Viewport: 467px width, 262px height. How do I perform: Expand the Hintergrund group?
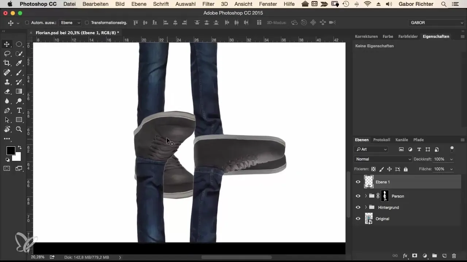366,207
